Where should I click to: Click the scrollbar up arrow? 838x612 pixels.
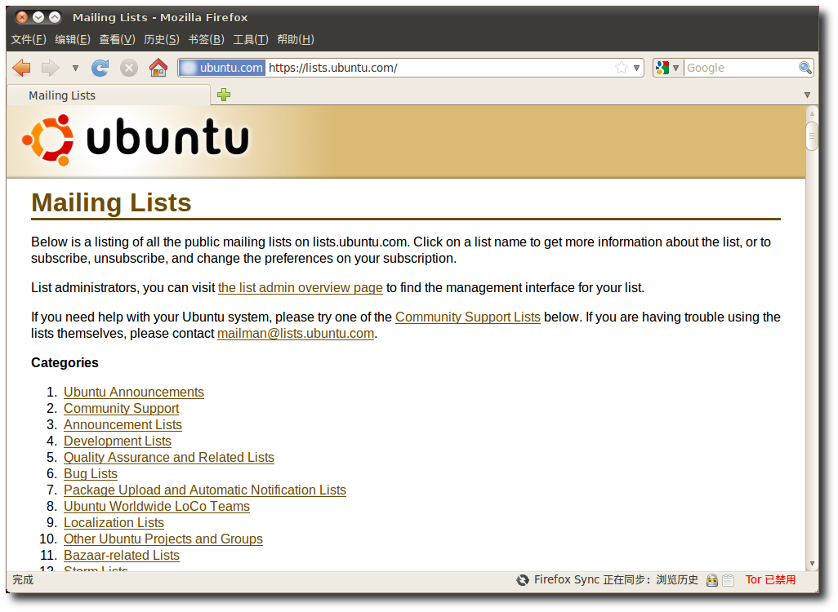[812, 113]
